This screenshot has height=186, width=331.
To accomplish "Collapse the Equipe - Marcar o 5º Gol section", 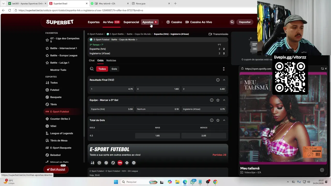I will click(224, 100).
